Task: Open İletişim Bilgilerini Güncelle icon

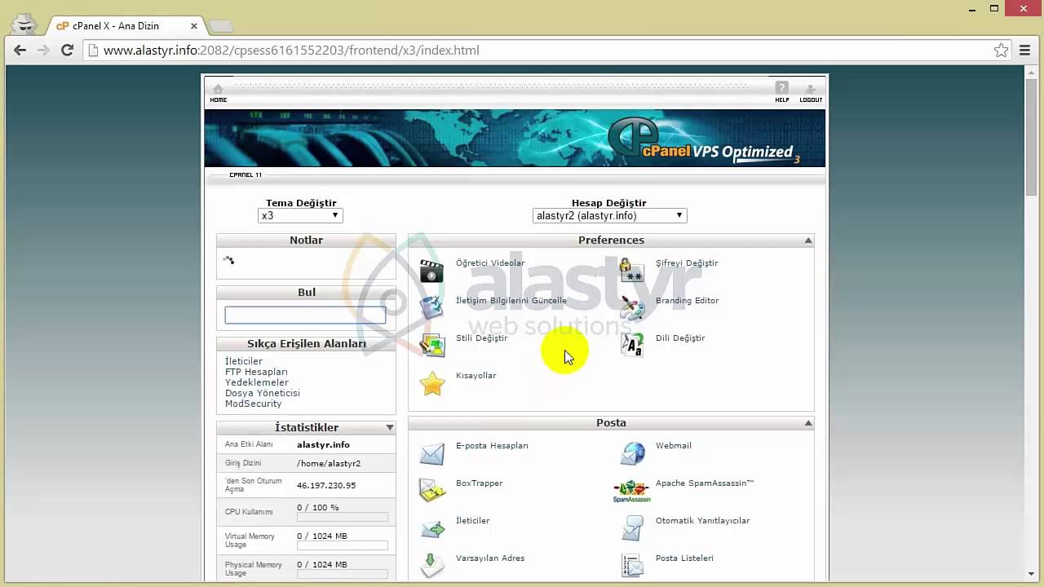Action: [x=431, y=307]
